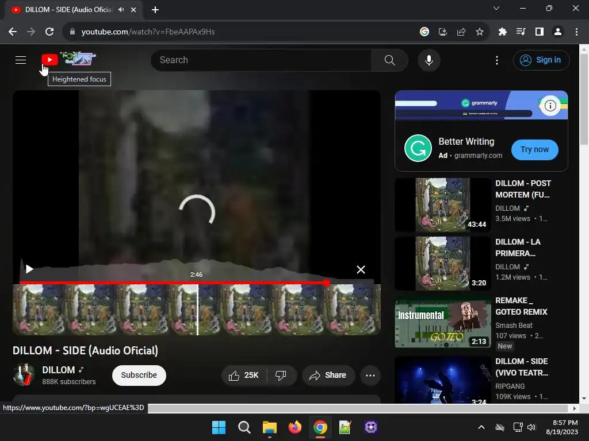
Task: Open the DILLOM channel name link
Action: pyautogui.click(x=59, y=370)
